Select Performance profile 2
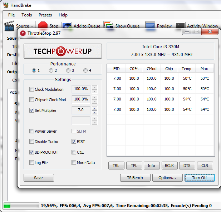This screenshot has height=212, width=221. pos(51,70)
